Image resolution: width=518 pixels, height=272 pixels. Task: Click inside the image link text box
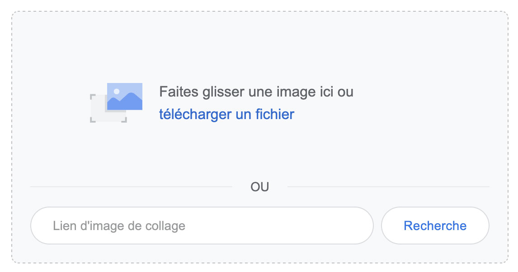226,226
